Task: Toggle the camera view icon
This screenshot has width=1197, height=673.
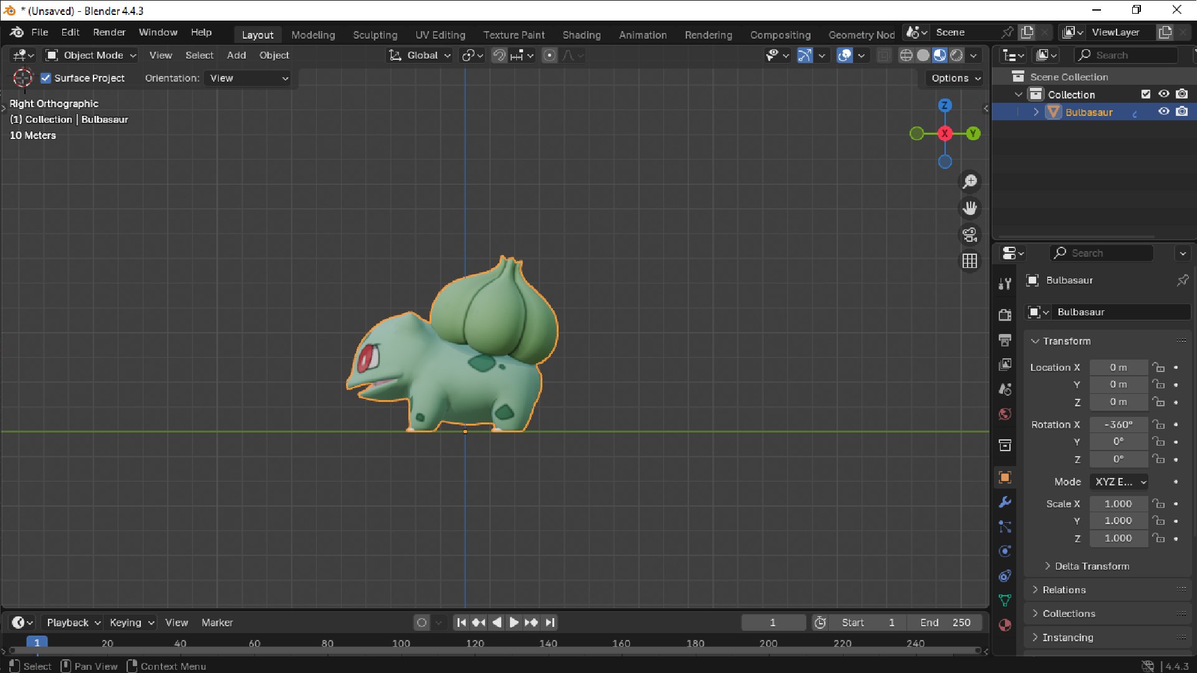Action: [x=969, y=235]
